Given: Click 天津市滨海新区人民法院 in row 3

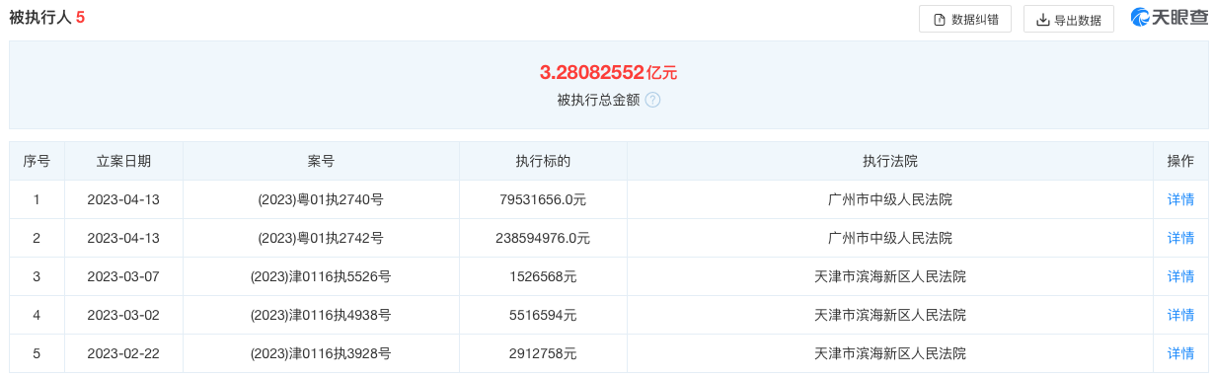Looking at the screenshot, I should (x=890, y=276).
